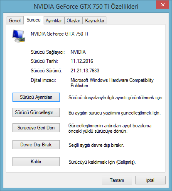Cancel with the İptal button
This screenshot has height=191, width=172.
point(150,180)
